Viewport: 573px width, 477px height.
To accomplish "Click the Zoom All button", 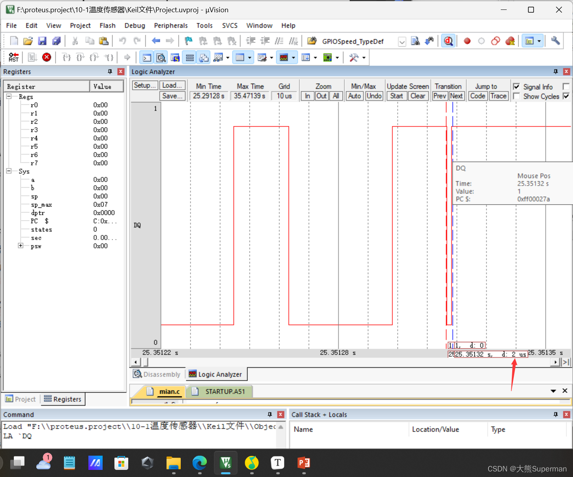I will [336, 96].
